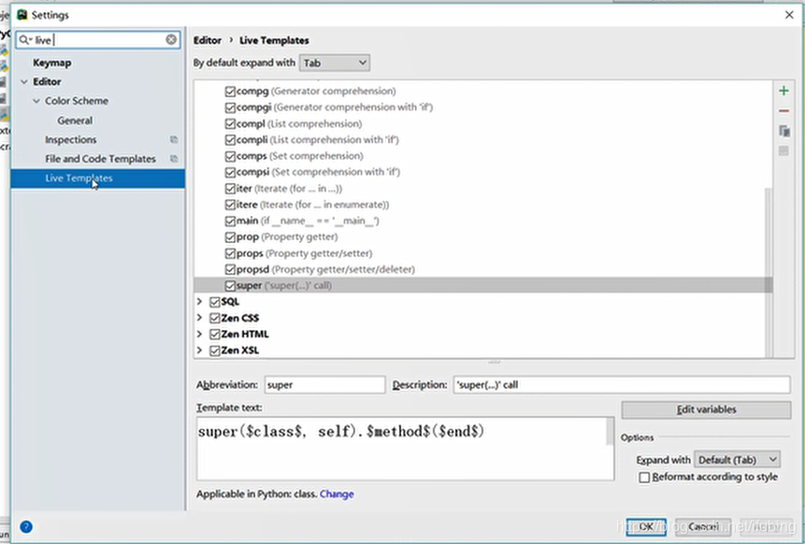Enable Reformat according to style
This screenshot has width=805, height=544.
pyautogui.click(x=644, y=478)
